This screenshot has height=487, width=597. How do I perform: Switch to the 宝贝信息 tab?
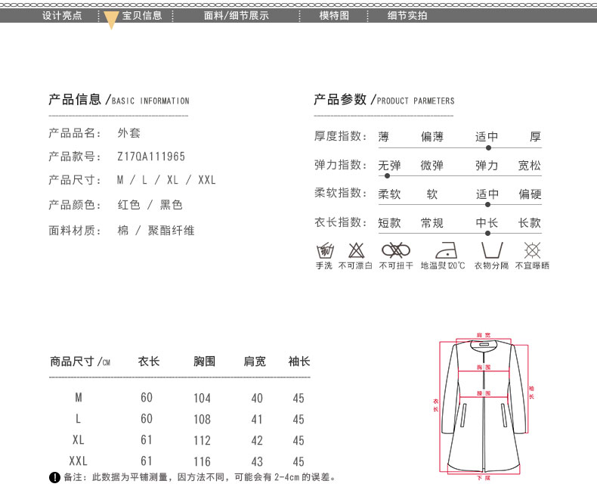coord(142,15)
